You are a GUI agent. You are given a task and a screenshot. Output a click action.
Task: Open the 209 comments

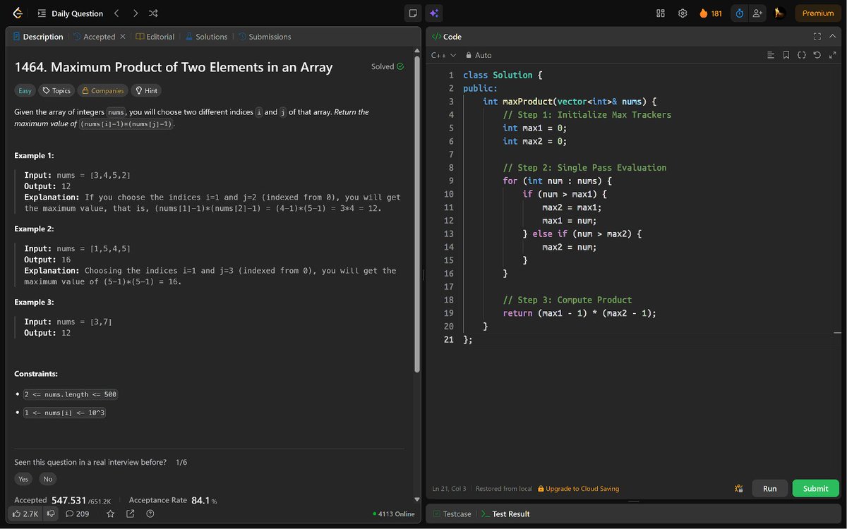coord(78,513)
